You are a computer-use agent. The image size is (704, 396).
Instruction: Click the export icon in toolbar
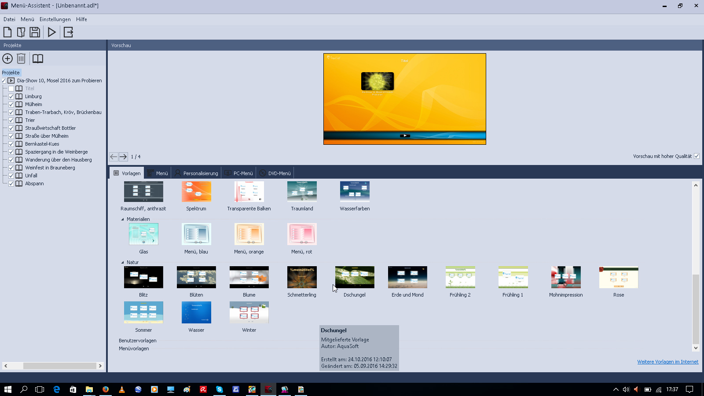pos(68,32)
